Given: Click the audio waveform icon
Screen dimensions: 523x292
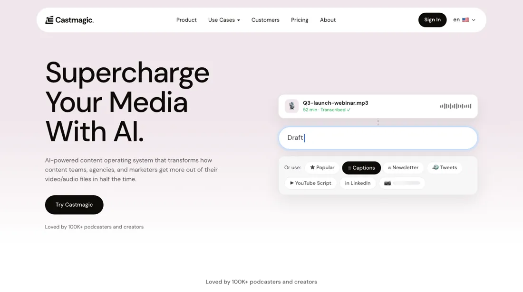Looking at the screenshot, I should (455, 106).
